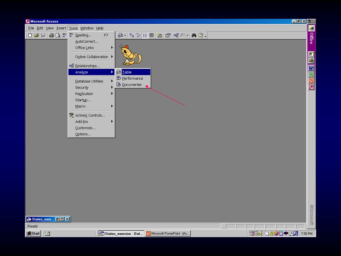Click the Properties toolbar icon

pos(168,35)
